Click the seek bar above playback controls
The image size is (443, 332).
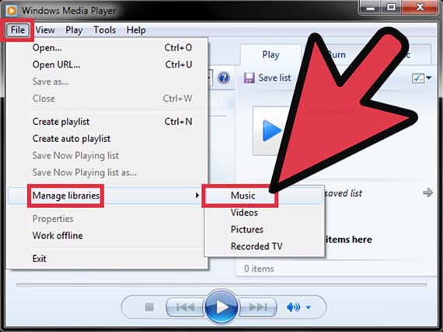click(x=221, y=285)
